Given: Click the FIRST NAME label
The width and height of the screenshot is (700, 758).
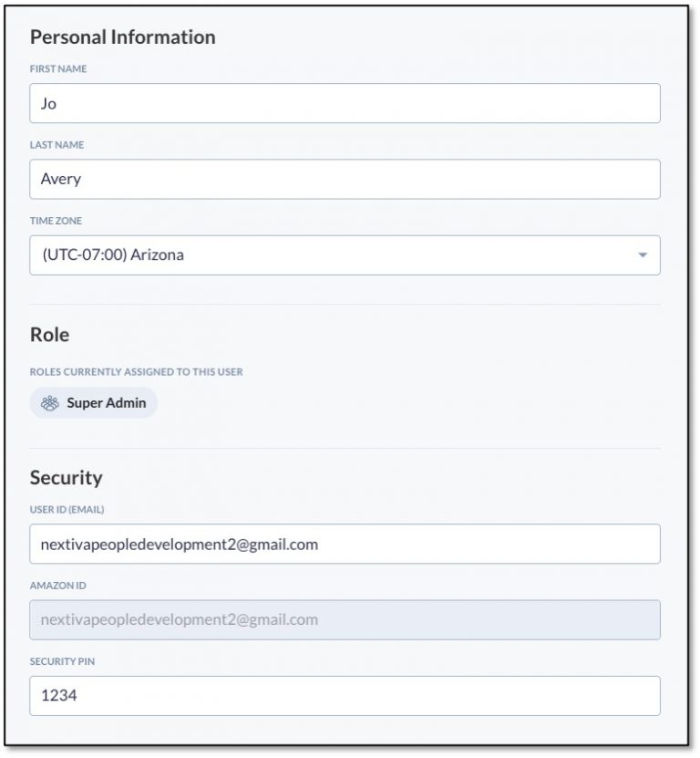Looking at the screenshot, I should [58, 67].
